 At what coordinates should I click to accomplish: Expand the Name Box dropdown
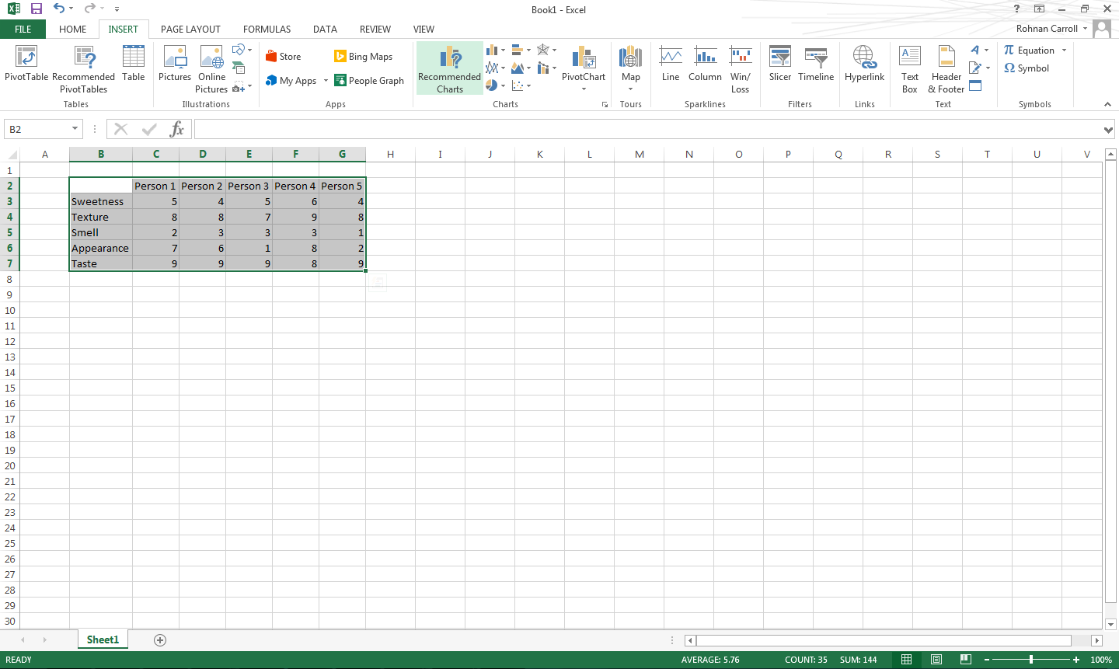click(75, 129)
